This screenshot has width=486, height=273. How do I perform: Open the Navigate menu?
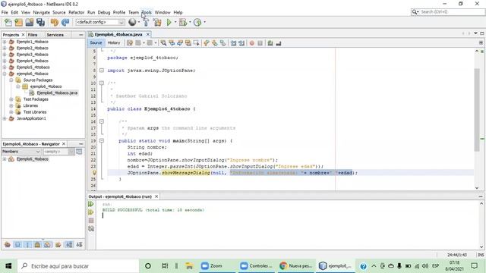coord(41,12)
